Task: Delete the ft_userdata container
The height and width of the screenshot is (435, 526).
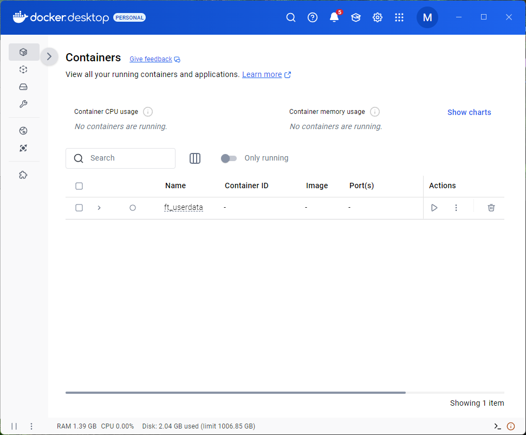Action: pyautogui.click(x=491, y=208)
